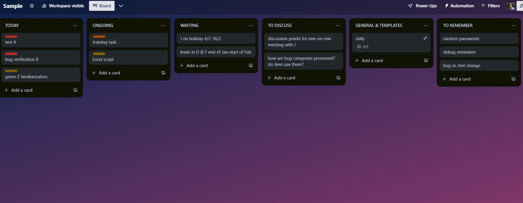Edit the daily card with pencil icon
Viewport: 523px width, 203px height.
[425, 38]
